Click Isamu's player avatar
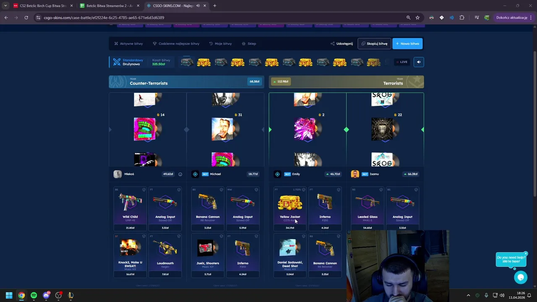Image resolution: width=537 pixels, height=302 pixels. click(x=355, y=174)
